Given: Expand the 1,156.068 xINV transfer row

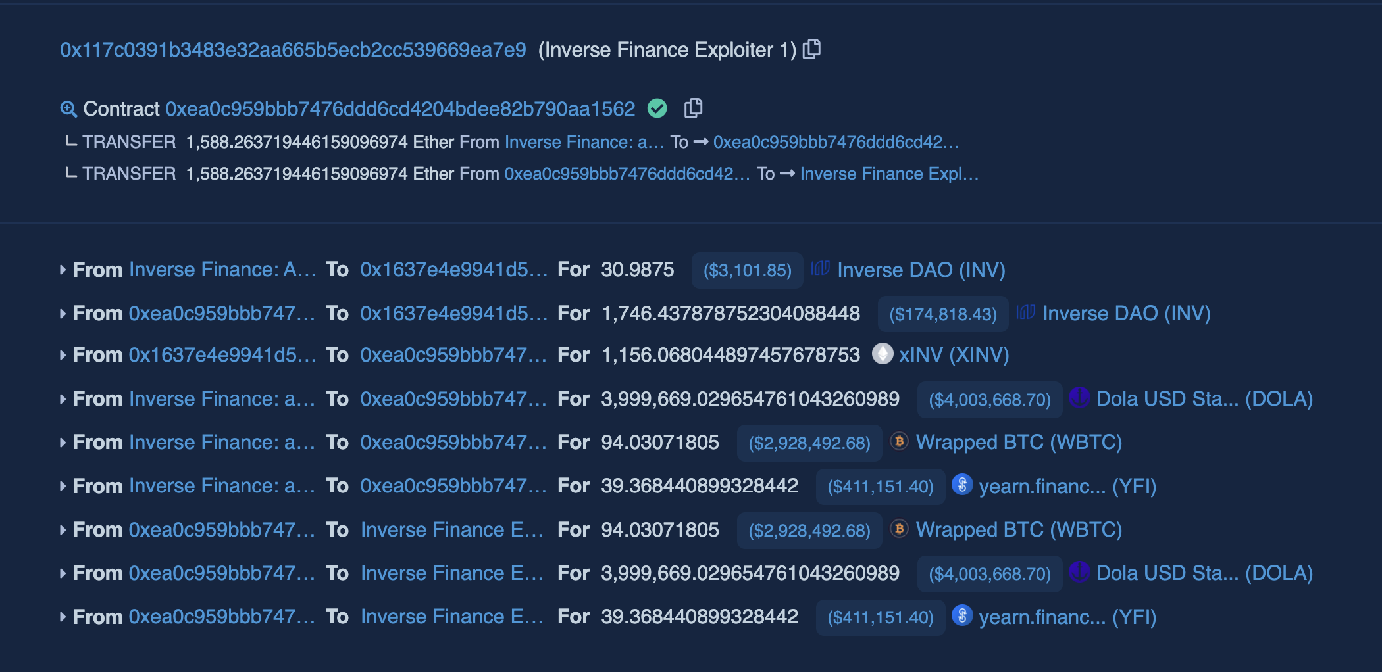Looking at the screenshot, I should tap(63, 355).
